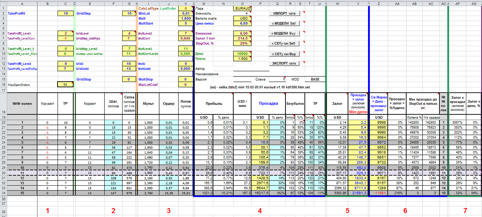Click the Просадка table header
The image size is (482, 217).
pos(269,103)
